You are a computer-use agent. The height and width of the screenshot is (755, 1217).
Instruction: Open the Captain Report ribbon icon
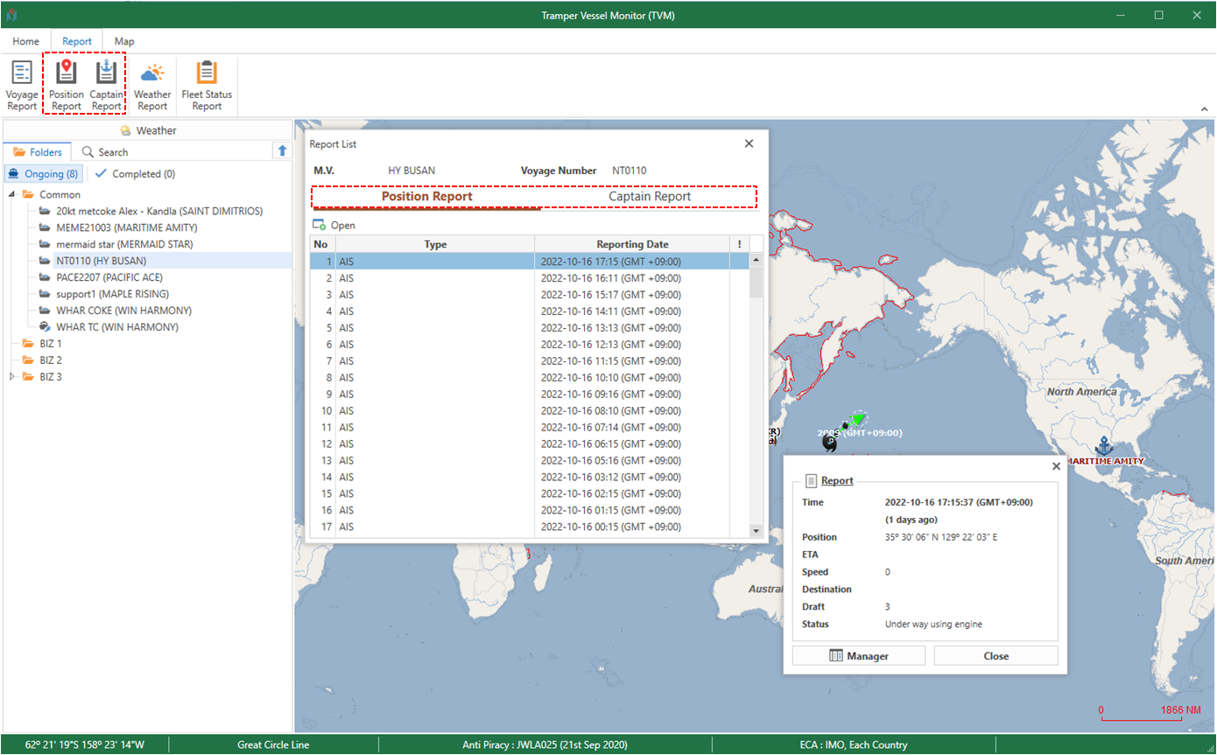tap(107, 86)
